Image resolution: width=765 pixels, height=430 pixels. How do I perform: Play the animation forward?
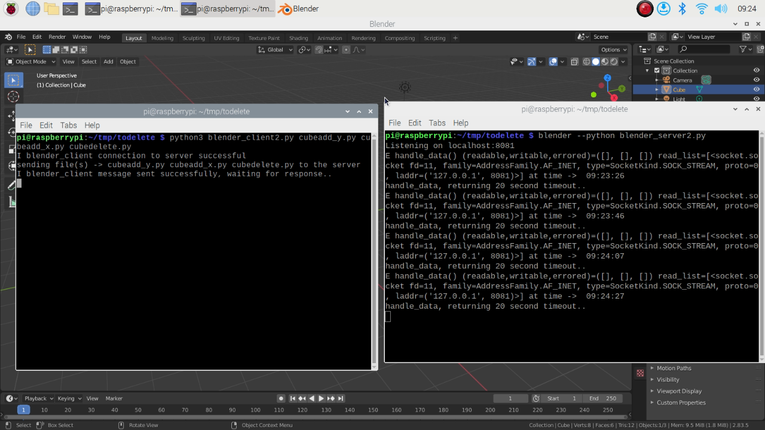tap(321, 398)
